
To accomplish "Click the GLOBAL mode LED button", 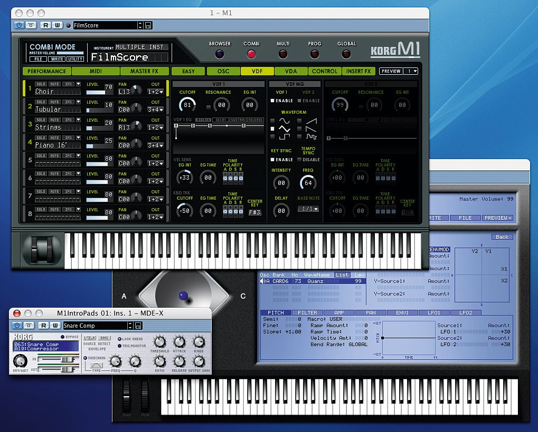I will pos(346,54).
